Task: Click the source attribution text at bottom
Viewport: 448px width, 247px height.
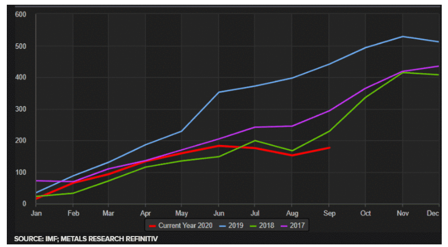Action: point(86,239)
